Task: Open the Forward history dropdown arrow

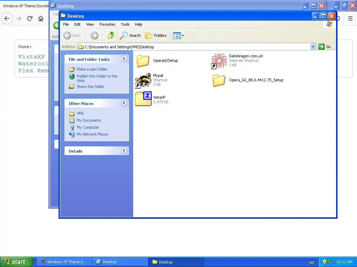Action: point(102,35)
